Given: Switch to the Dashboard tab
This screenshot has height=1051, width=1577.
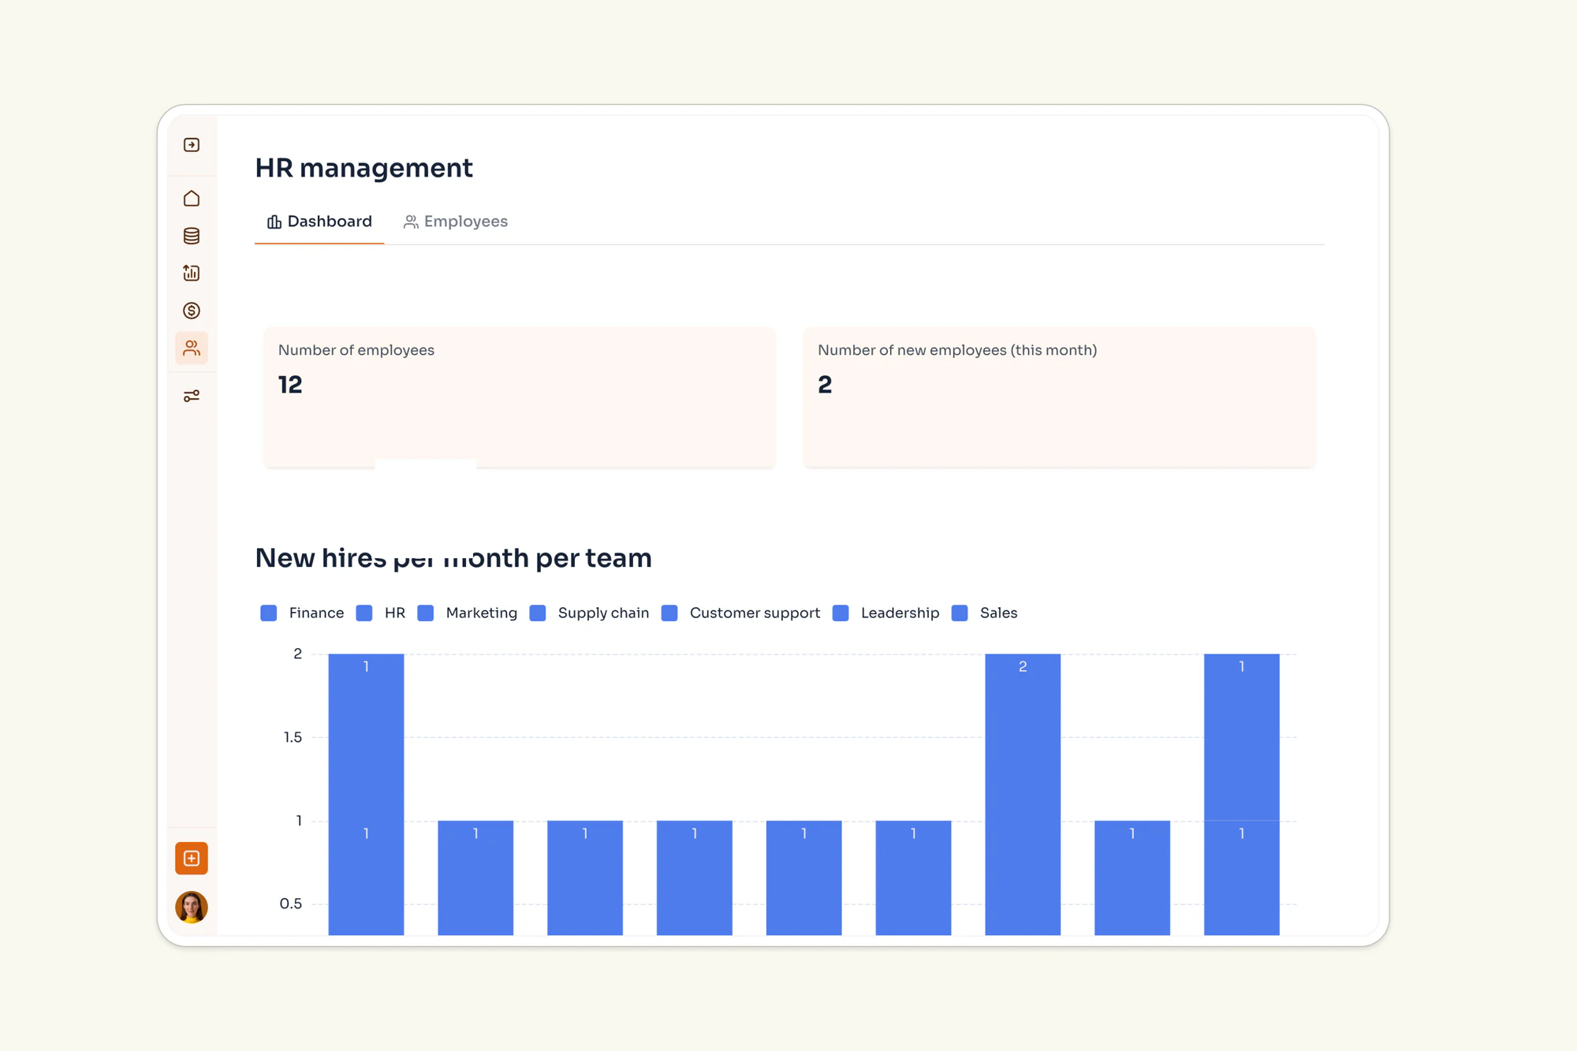Looking at the screenshot, I should [x=319, y=222].
